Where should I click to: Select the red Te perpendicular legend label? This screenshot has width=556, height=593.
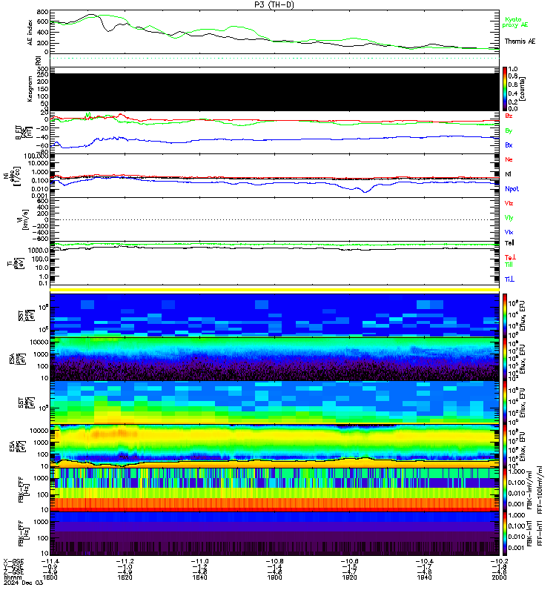[x=510, y=257]
